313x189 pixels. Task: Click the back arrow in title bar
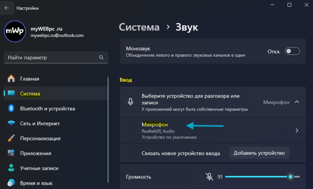tap(7, 8)
